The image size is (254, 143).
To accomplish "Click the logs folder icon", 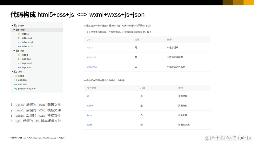I will pyautogui.click(x=17, y=51).
